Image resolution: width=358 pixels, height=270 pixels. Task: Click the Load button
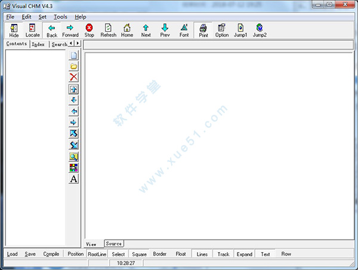point(13,254)
